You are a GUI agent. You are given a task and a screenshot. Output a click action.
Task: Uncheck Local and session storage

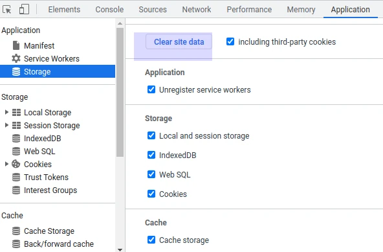coord(151,135)
